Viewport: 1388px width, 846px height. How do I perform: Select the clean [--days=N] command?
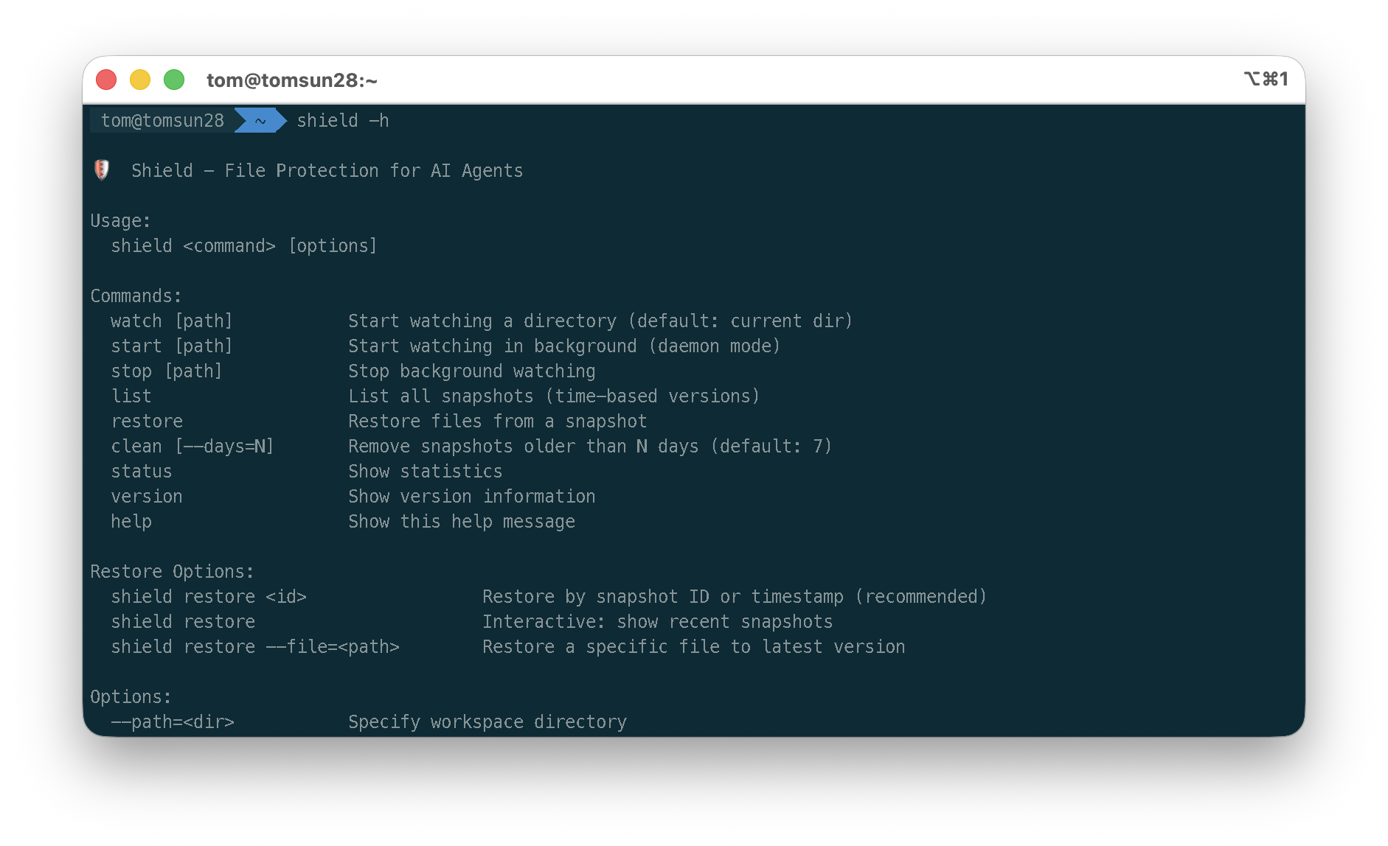[x=192, y=446]
